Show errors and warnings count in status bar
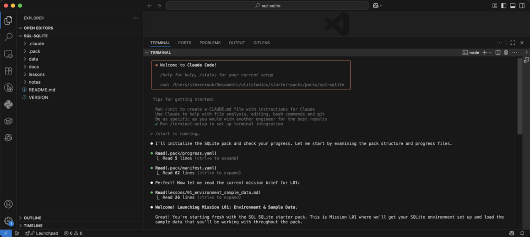Screen dimensions: 530x237 pos(73,233)
